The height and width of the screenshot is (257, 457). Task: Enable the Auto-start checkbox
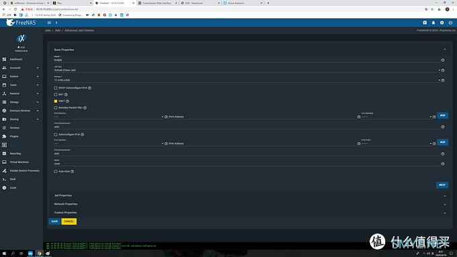coord(56,171)
